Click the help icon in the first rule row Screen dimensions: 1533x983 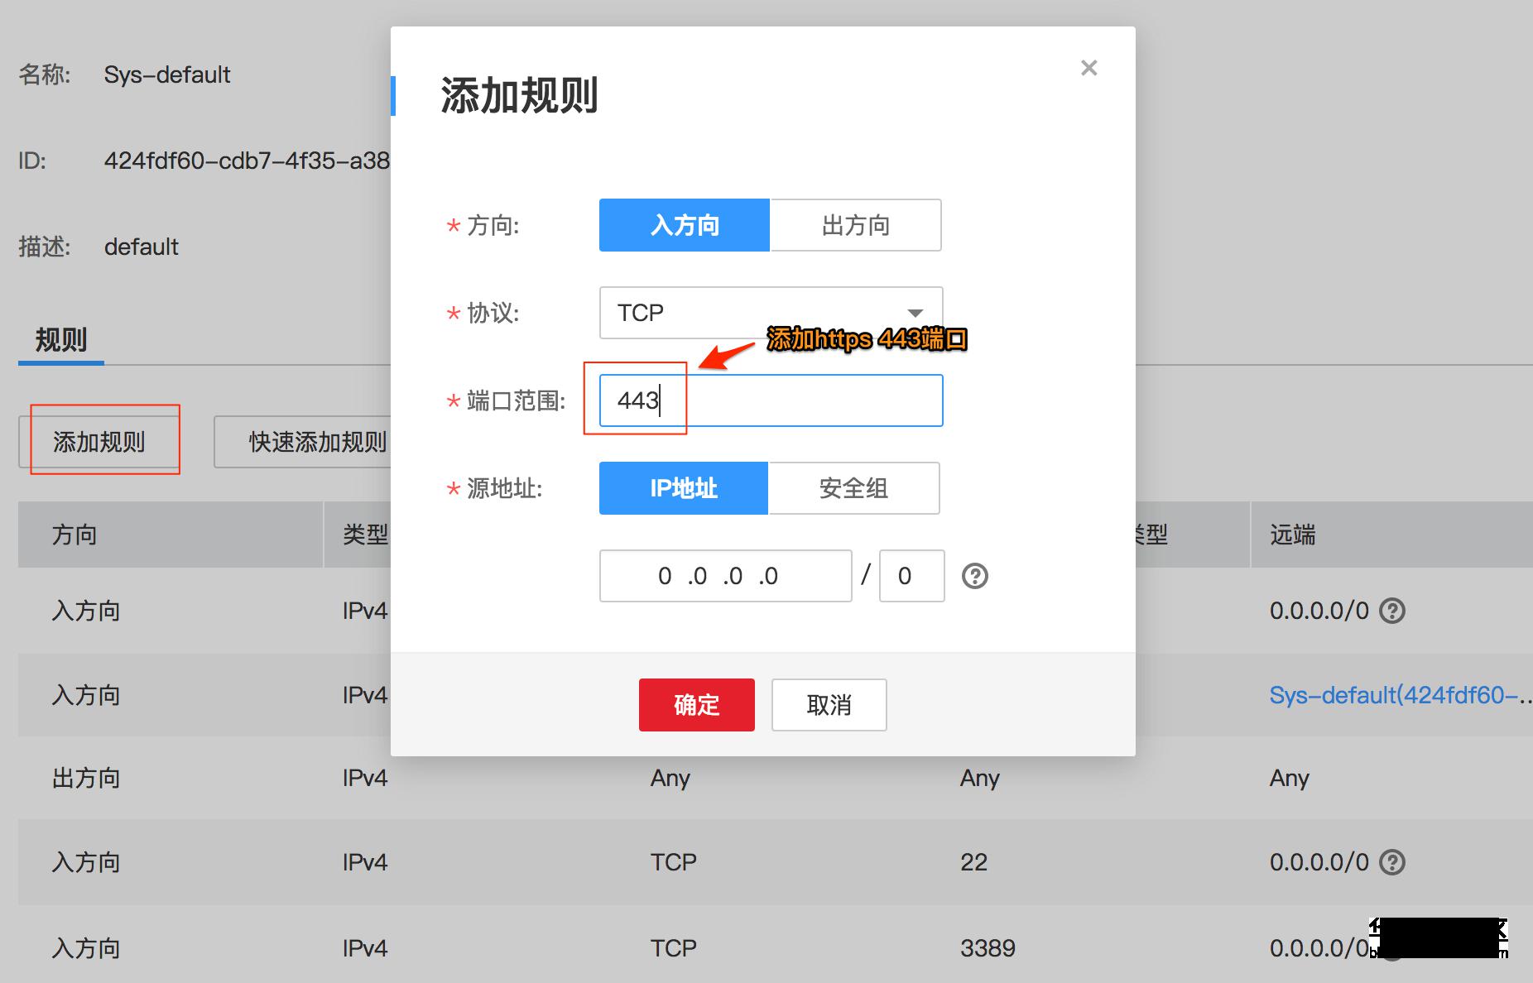click(x=1392, y=611)
